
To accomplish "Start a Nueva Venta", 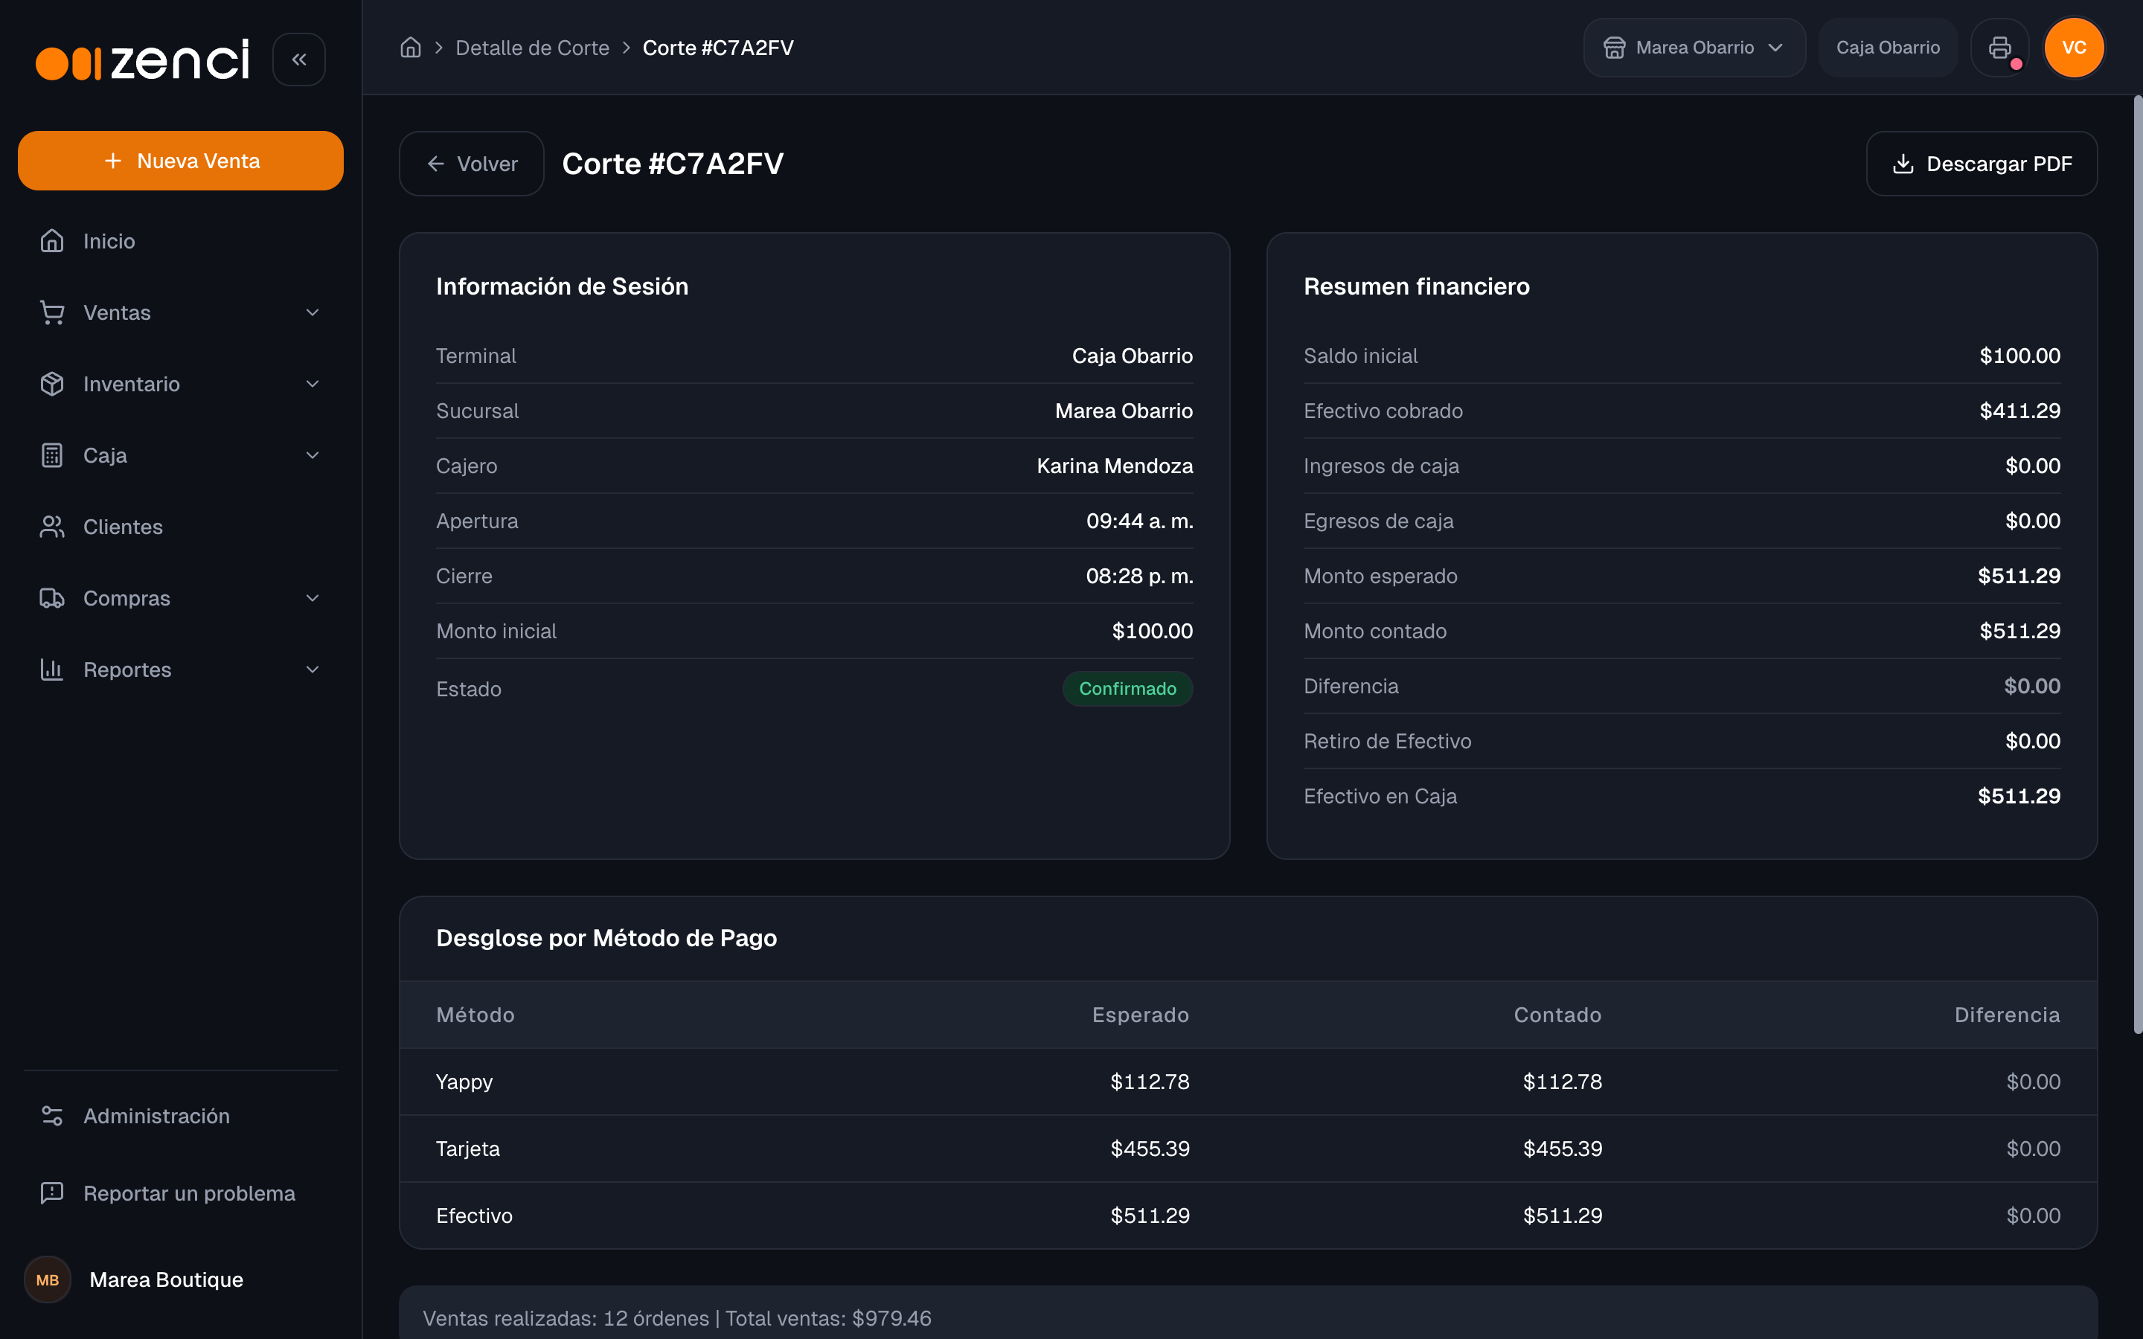I will [x=181, y=161].
